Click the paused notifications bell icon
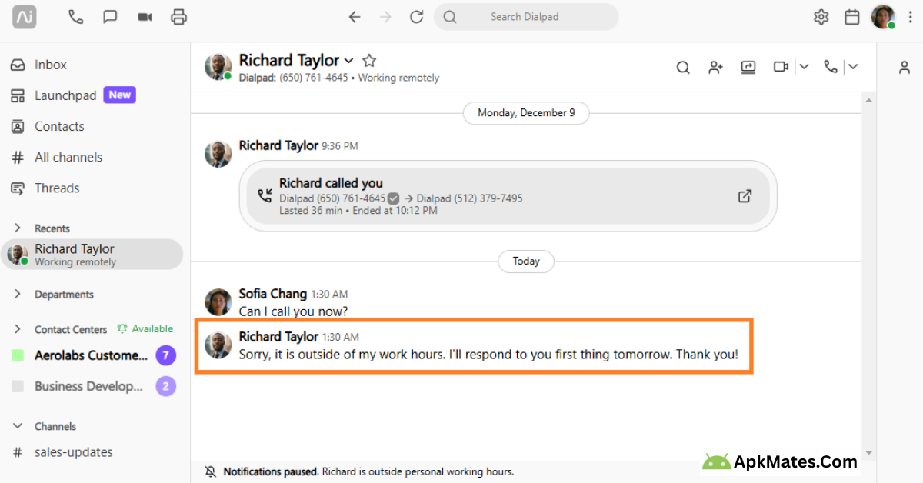The width and height of the screenshot is (923, 483). [209, 471]
